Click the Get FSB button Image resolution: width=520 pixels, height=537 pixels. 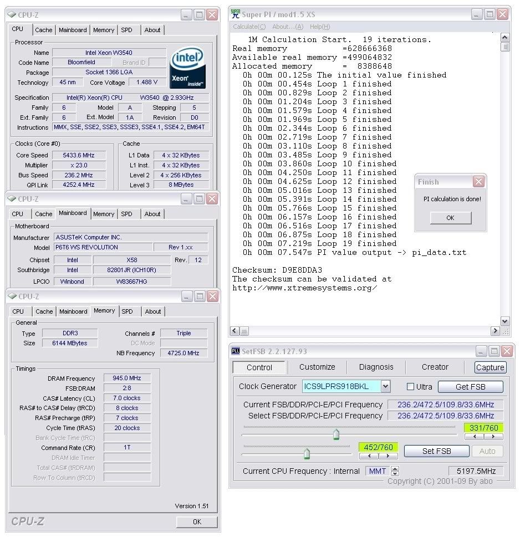click(470, 387)
